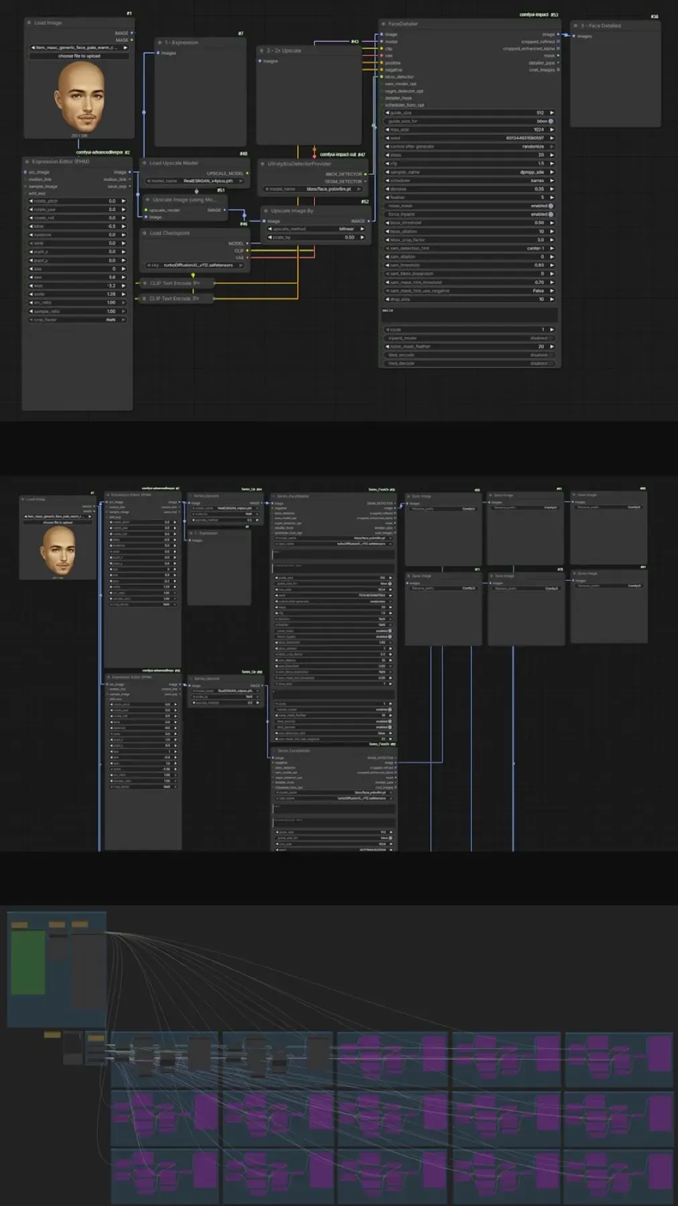Image resolution: width=678 pixels, height=1206 pixels.
Task: Decrease denoise value in FaceDetailer
Action: tap(387, 189)
